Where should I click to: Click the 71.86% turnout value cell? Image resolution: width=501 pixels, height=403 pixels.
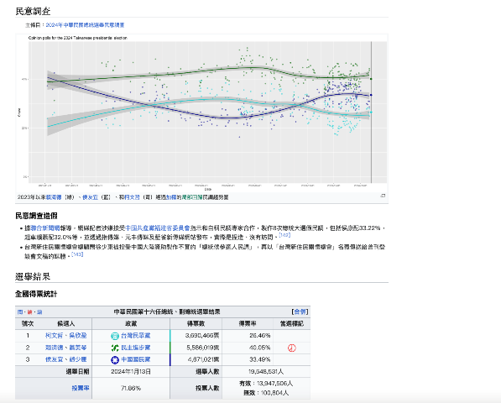coord(131,388)
